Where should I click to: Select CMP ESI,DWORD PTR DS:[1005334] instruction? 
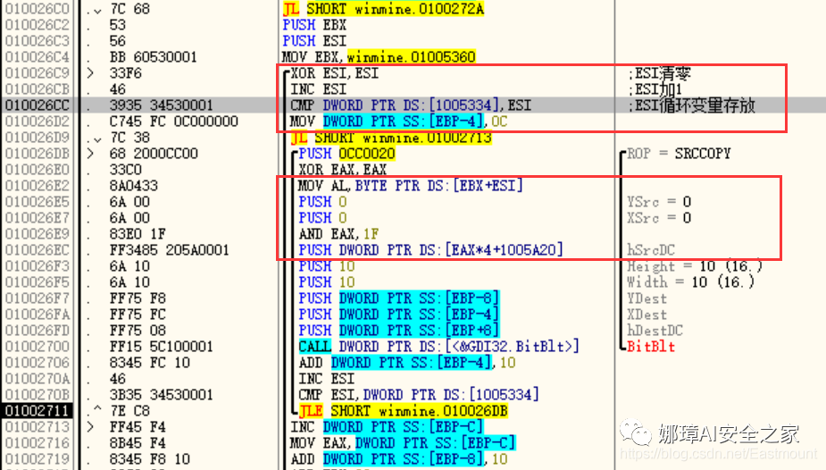(x=419, y=395)
